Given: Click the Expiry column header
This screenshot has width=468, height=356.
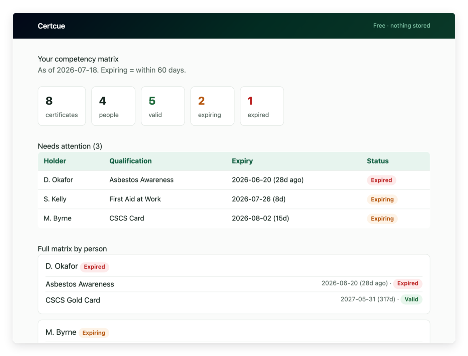Looking at the screenshot, I should (x=242, y=161).
